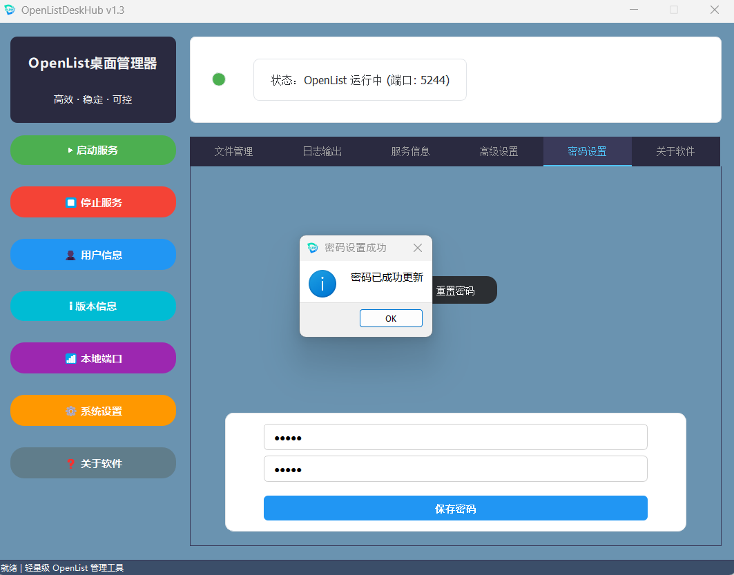Click the OpenList桌面管理器 heading
The image size is (734, 575).
pos(93,64)
